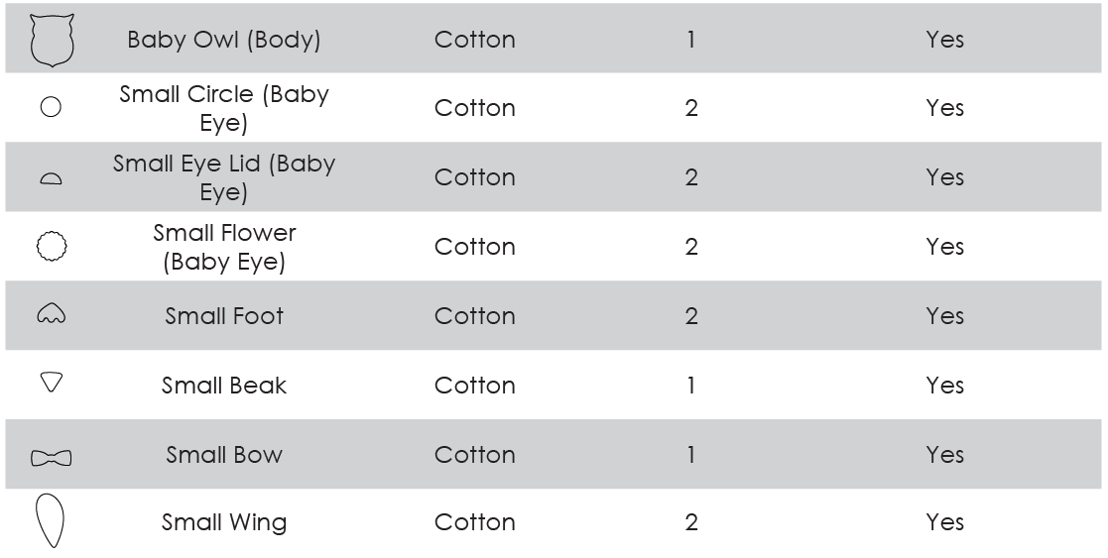Select the scalloped small flower icon

tap(52, 246)
